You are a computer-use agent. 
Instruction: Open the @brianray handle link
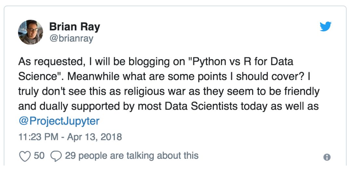tap(71, 38)
